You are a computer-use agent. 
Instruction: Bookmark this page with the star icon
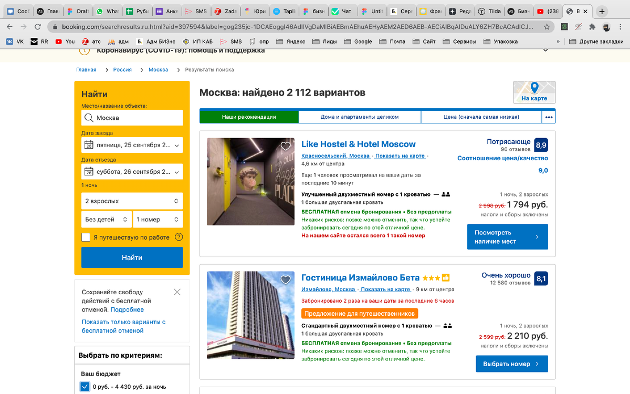pos(547,26)
